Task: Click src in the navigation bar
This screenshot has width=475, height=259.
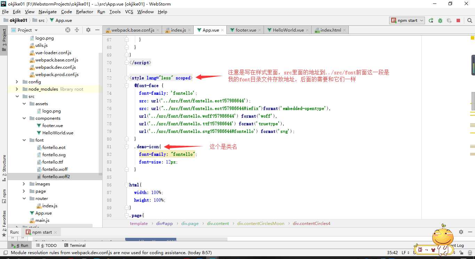Action: pyautogui.click(x=39, y=20)
